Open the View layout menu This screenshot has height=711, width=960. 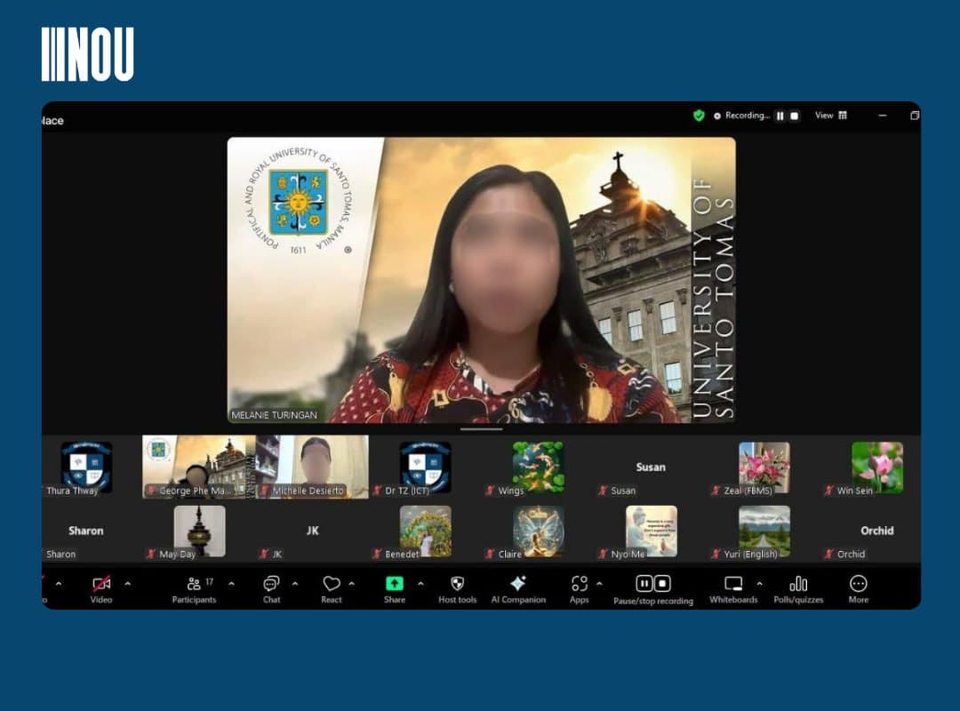coord(831,116)
